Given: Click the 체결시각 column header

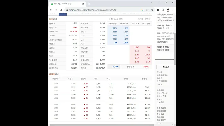Looking at the screenshot, I should pos(56,79).
